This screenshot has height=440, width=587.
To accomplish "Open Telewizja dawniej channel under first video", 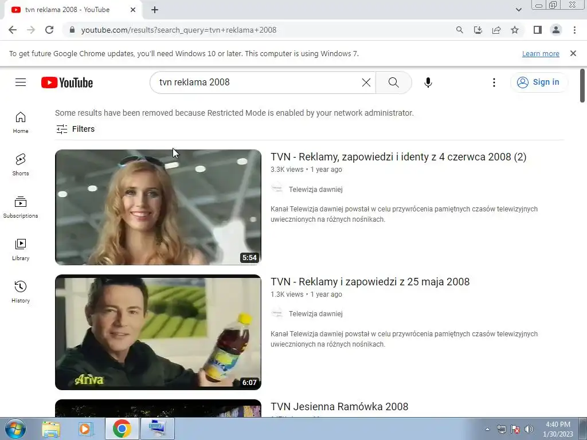I will (x=316, y=189).
